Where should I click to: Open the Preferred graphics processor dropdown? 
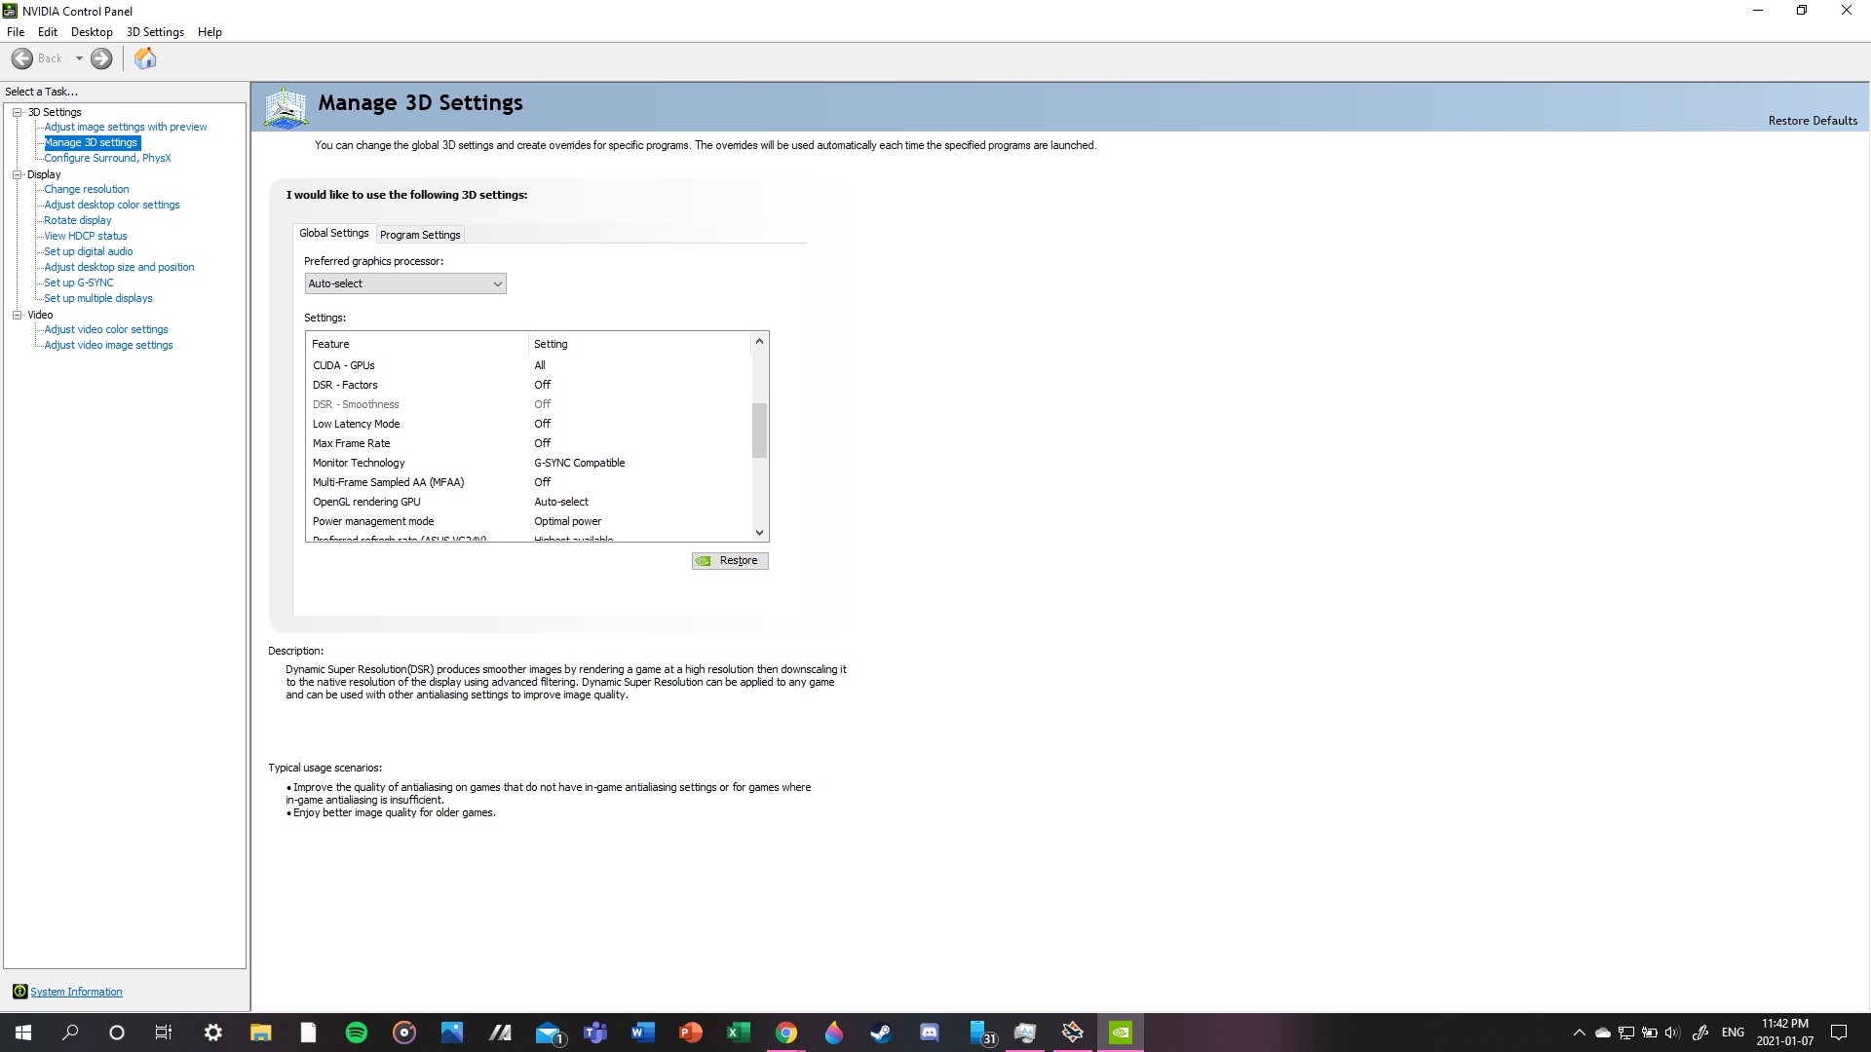tap(405, 283)
